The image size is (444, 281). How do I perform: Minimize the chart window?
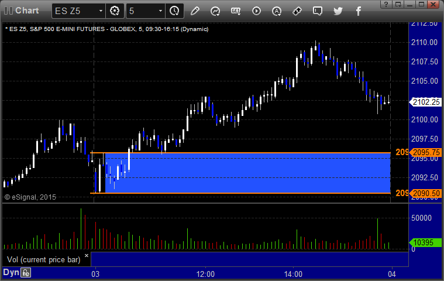coord(409,4)
